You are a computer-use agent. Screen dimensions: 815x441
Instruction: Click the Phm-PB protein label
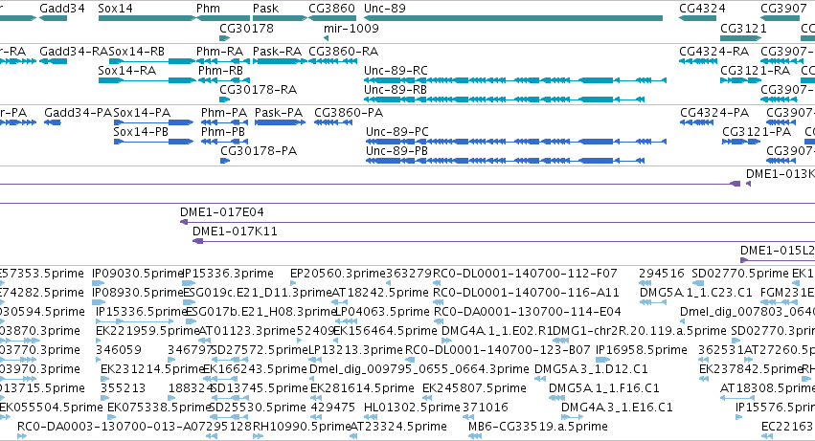pyautogui.click(x=223, y=132)
